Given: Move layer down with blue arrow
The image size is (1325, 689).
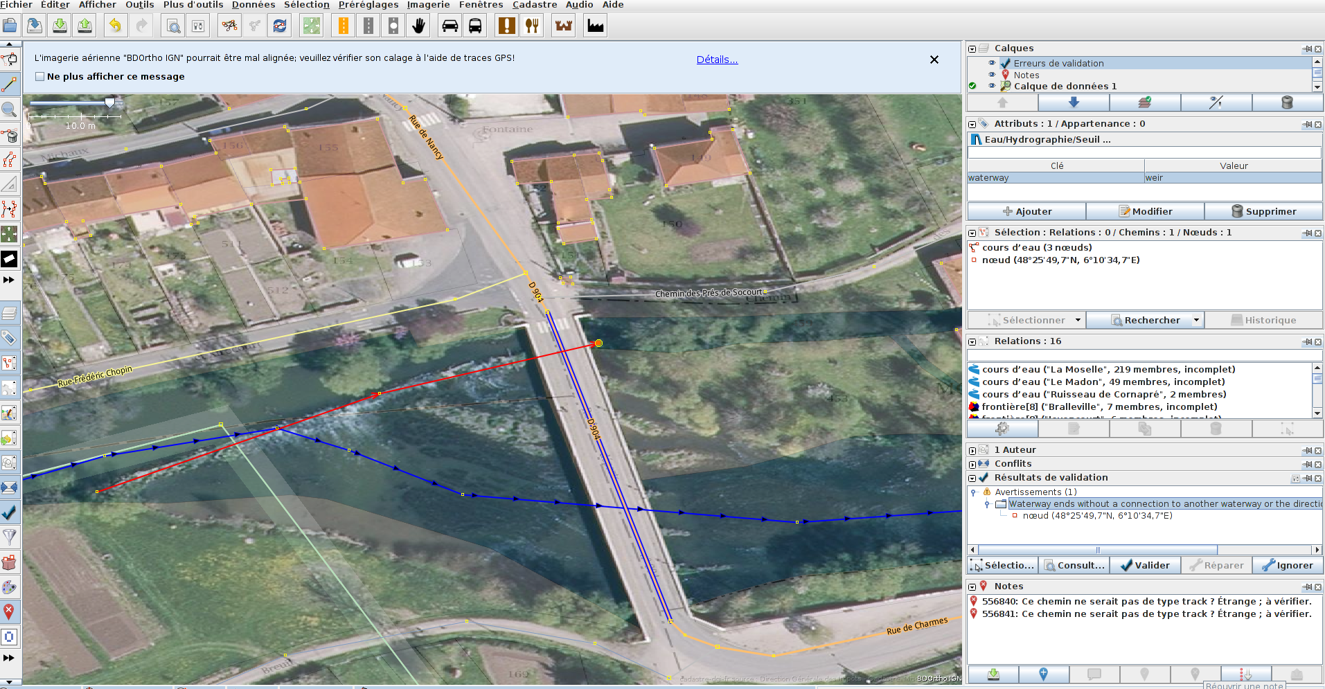Looking at the screenshot, I should [x=1074, y=102].
